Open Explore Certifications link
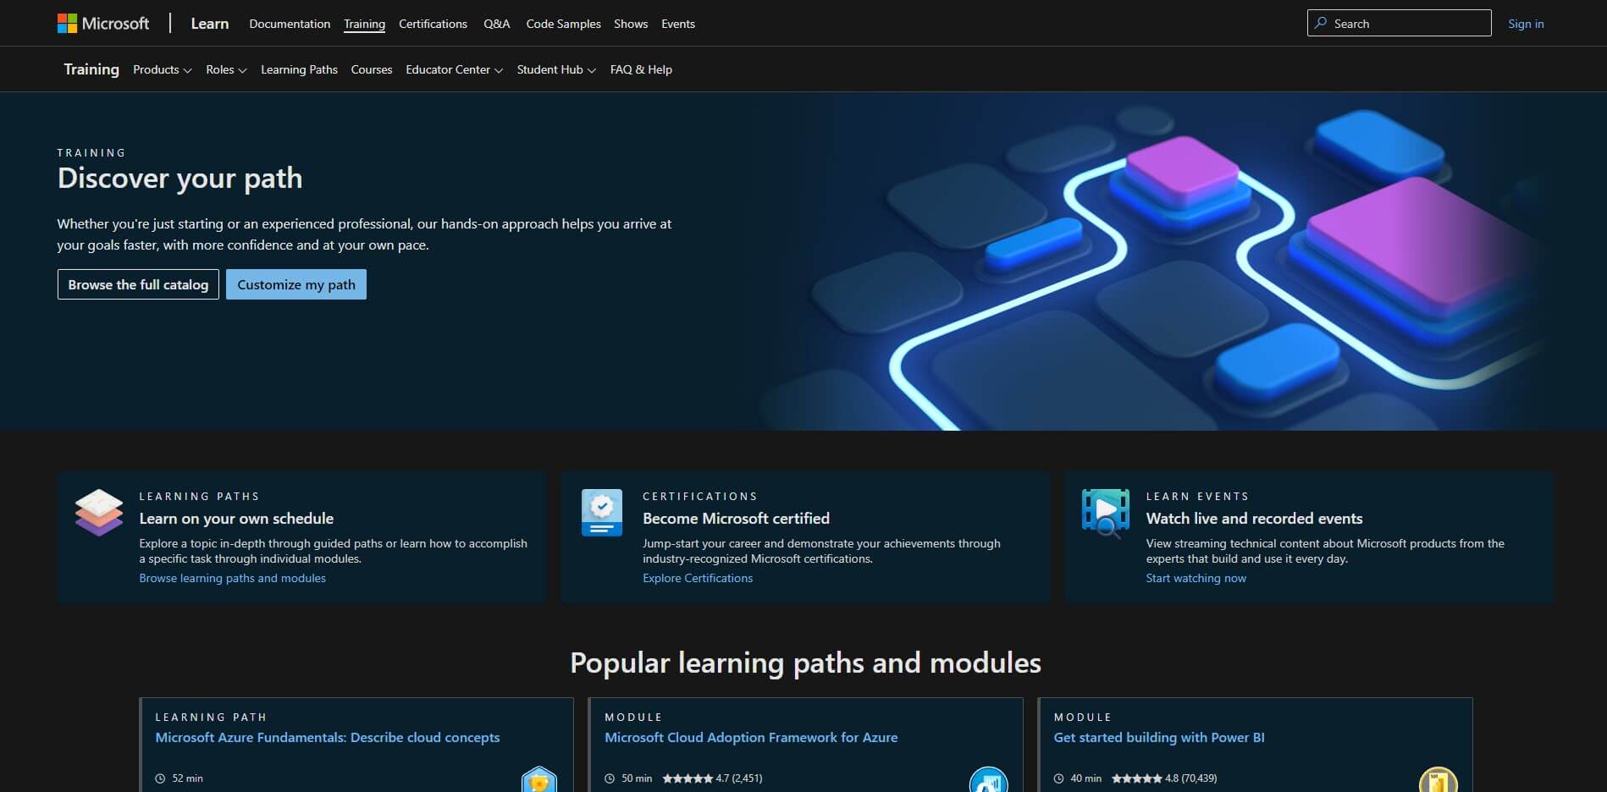Viewport: 1607px width, 792px height. pos(698,578)
